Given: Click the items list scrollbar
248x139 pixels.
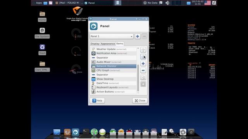Looking at the screenshot, I should coord(138,78).
